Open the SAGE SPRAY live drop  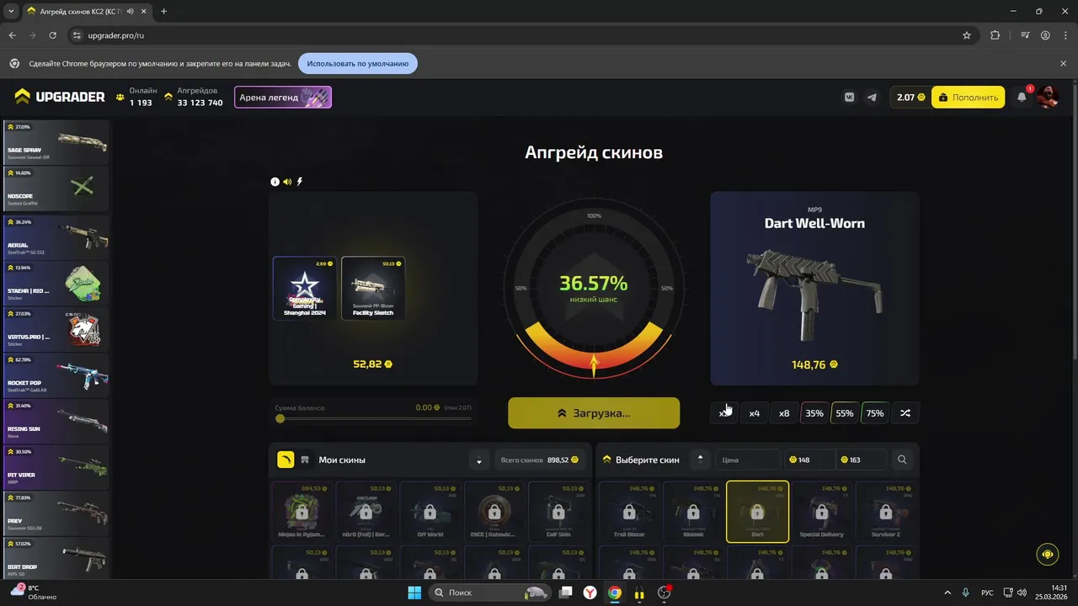pyautogui.click(x=56, y=142)
